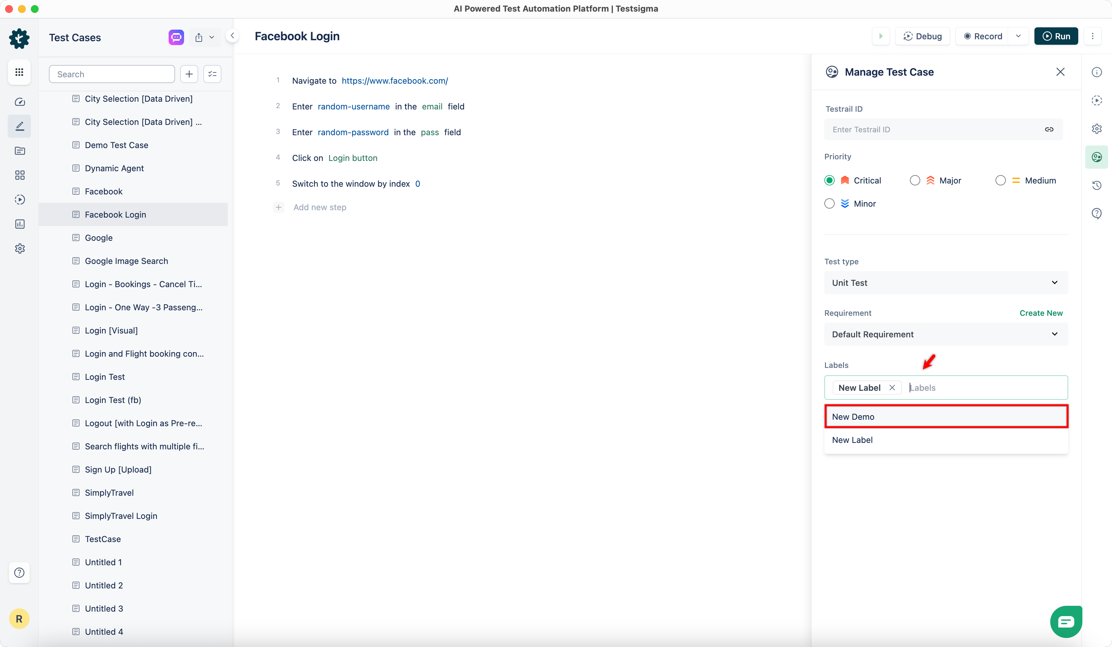Open the Default Requirement dropdown
Image resolution: width=1112 pixels, height=647 pixels.
point(946,334)
